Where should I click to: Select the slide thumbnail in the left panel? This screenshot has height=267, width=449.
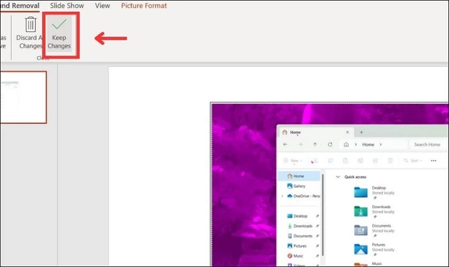pyautogui.click(x=22, y=97)
